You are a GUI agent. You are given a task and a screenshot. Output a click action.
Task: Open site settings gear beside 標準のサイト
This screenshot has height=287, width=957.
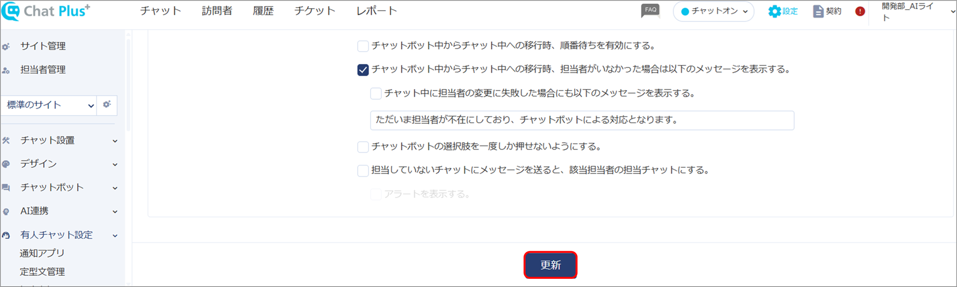click(107, 105)
